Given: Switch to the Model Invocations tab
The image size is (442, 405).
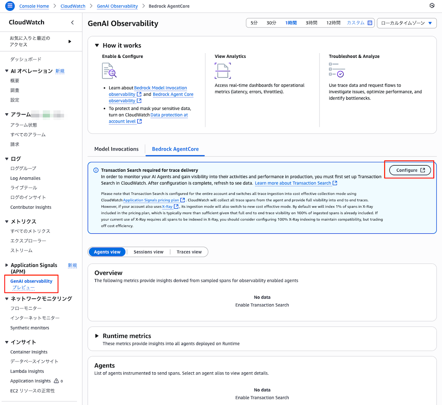Looking at the screenshot, I should [117, 149].
